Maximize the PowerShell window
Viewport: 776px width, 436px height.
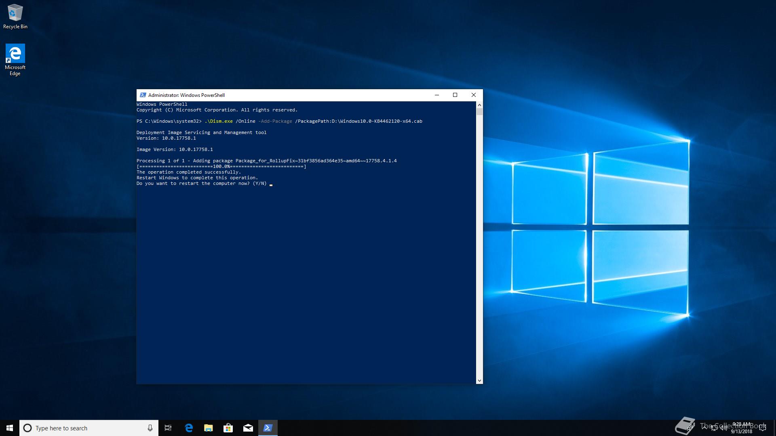[455, 95]
